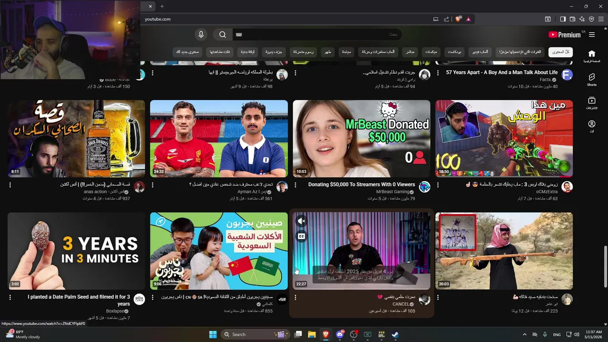
Task: Select the 'طهر' filter chip
Action: [x=328, y=52]
